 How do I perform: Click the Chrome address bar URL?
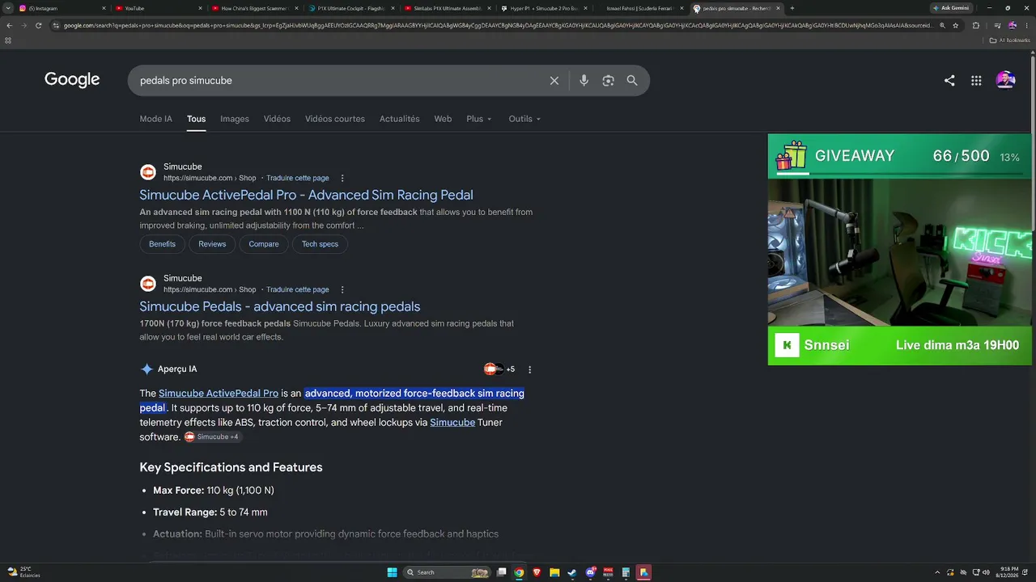497,25
